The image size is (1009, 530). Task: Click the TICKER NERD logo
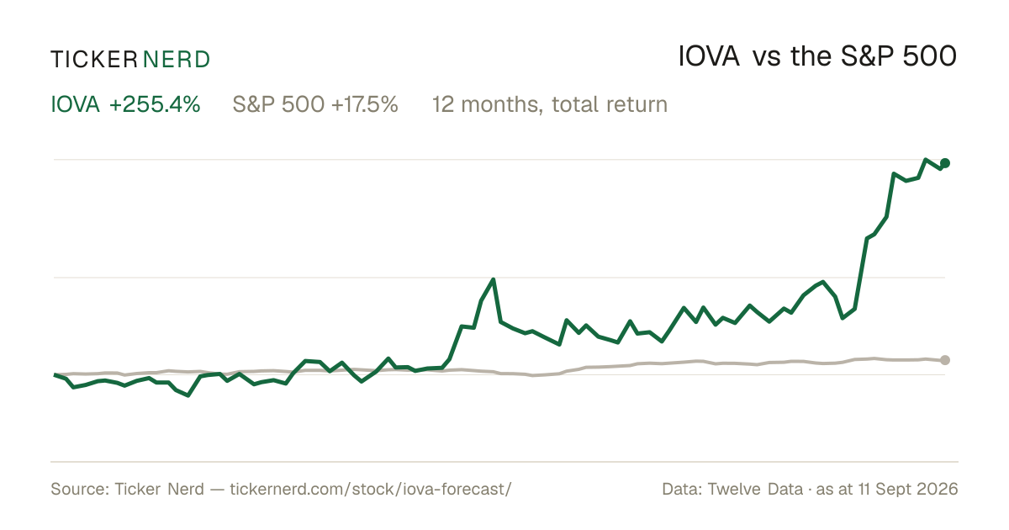[130, 59]
